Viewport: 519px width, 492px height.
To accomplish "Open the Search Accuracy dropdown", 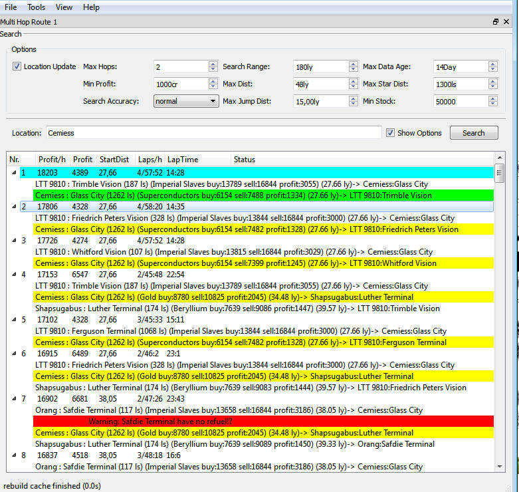I will [186, 101].
